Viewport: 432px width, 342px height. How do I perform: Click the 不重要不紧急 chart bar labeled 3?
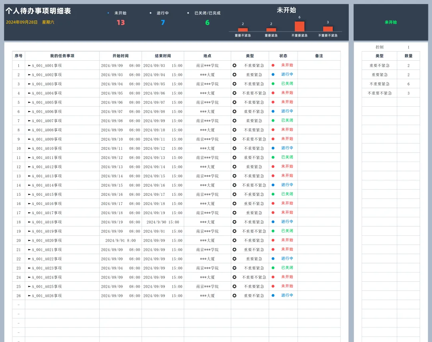click(328, 29)
